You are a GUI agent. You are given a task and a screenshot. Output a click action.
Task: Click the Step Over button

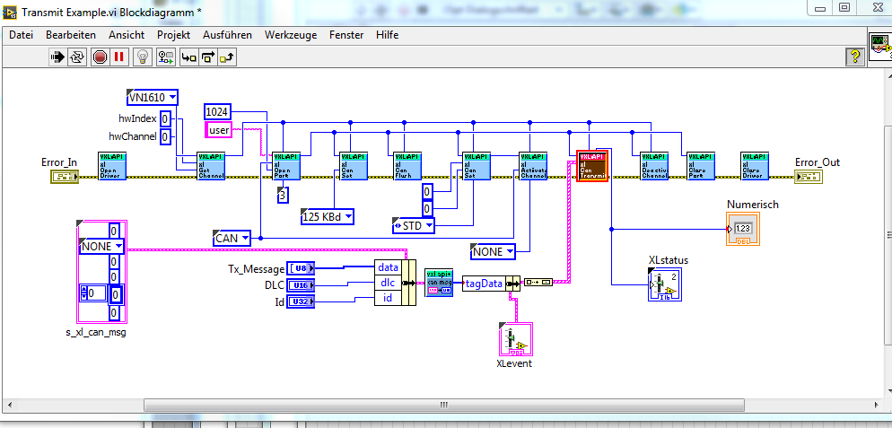(208, 57)
